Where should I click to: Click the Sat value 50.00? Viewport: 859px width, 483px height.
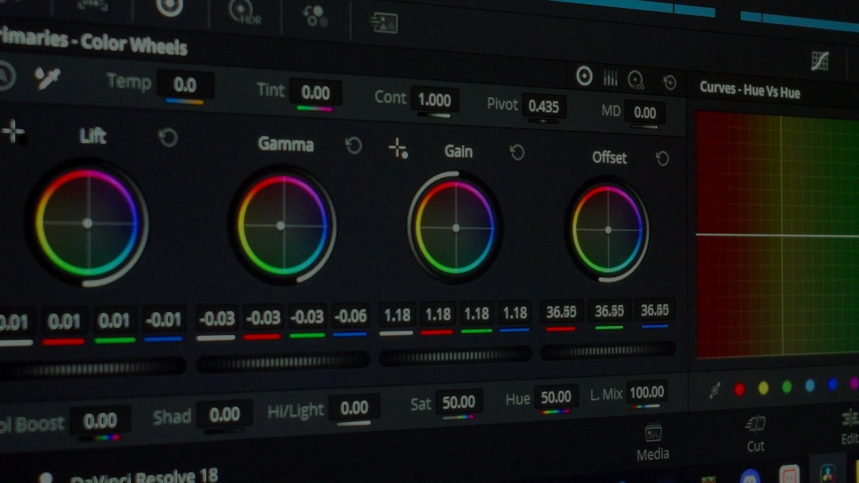[459, 402]
